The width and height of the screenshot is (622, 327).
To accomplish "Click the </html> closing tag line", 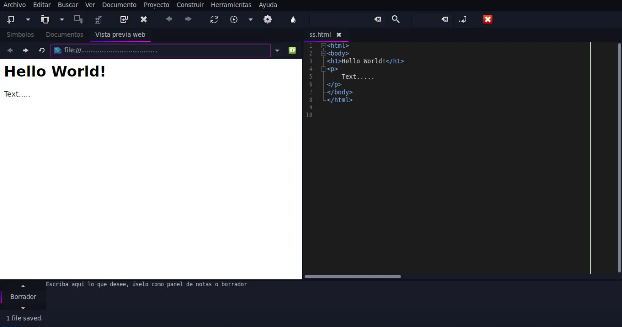I will click(x=340, y=100).
